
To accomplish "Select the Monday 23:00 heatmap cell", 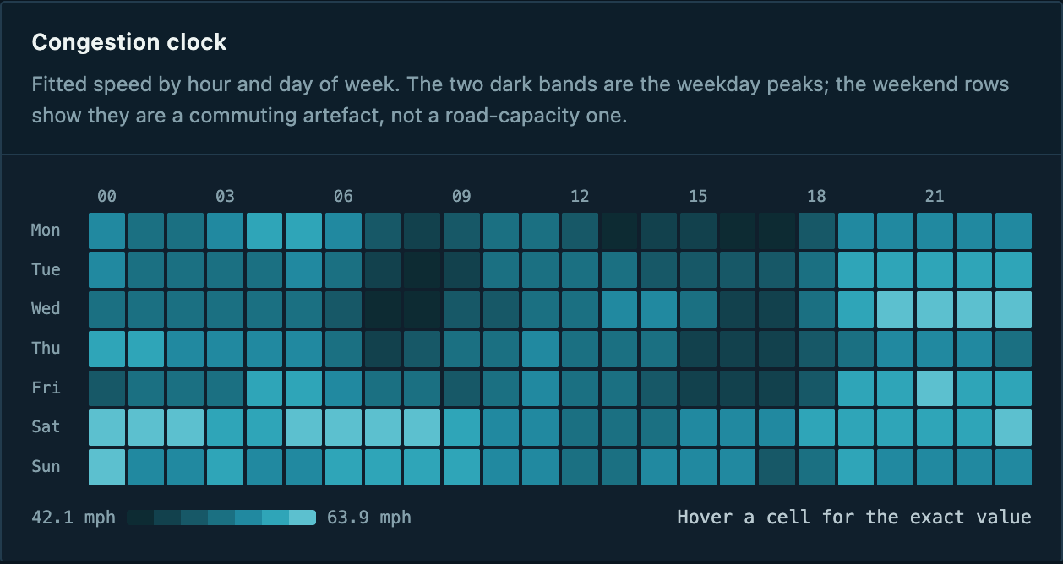I will pos(1013,230).
